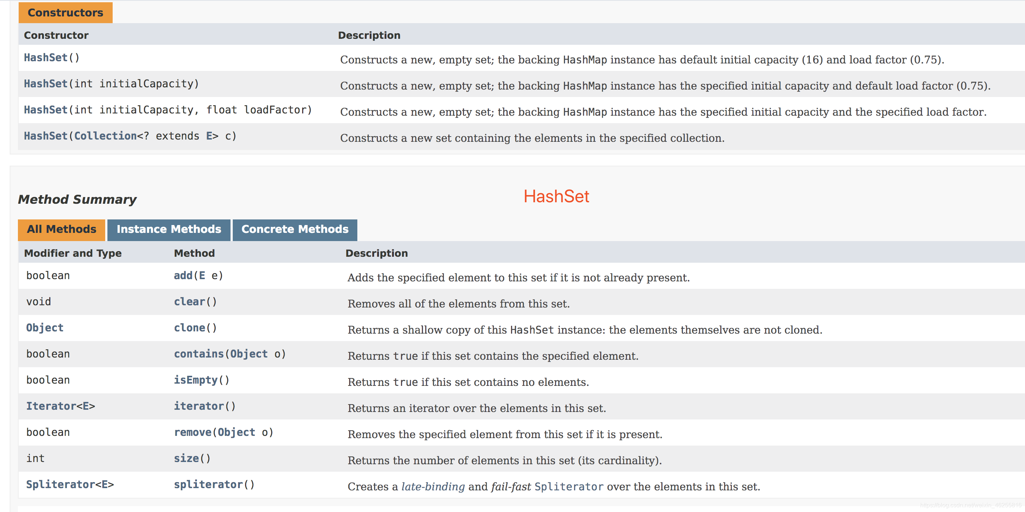The height and width of the screenshot is (512, 1025).
Task: Follow the Collection type link in constructor
Action: point(106,136)
